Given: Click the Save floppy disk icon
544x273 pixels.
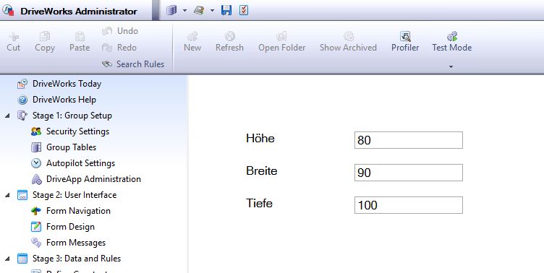Looking at the screenshot, I should point(226,10).
